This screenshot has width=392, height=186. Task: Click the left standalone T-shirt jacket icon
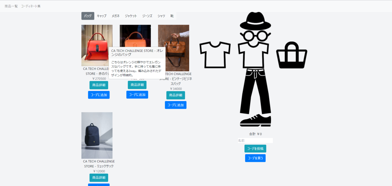tap(215, 55)
